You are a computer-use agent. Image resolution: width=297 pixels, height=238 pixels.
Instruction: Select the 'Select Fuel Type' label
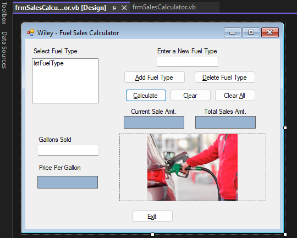56,51
